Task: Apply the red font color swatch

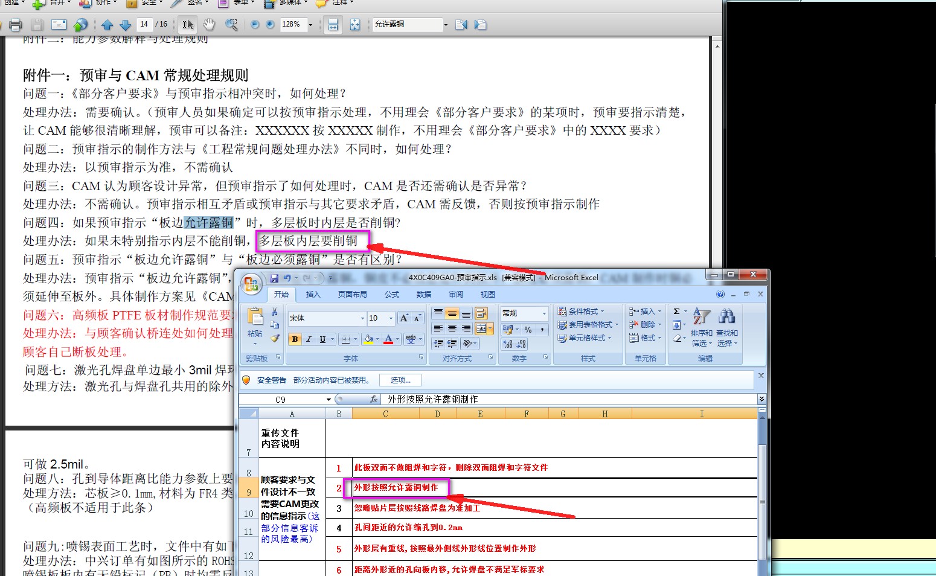Action: [388, 339]
